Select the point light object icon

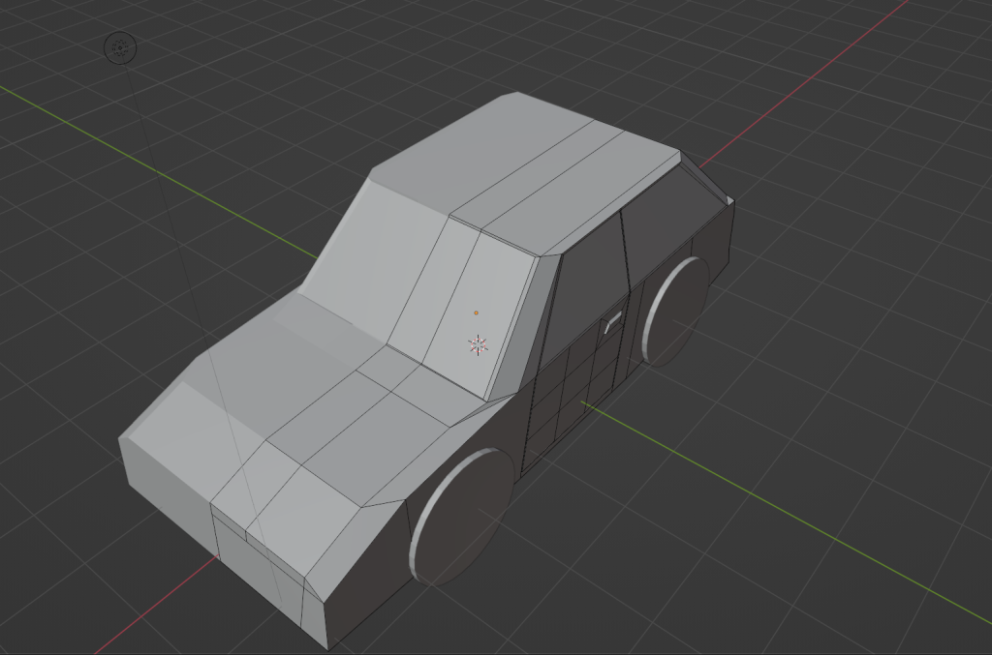click(x=120, y=47)
